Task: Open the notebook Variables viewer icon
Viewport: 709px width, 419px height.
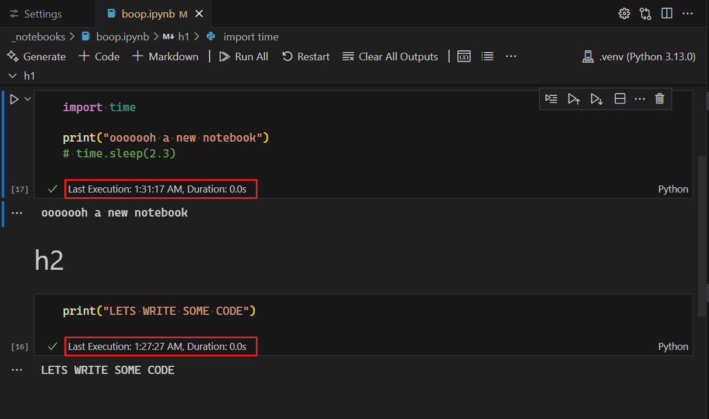Action: click(464, 56)
